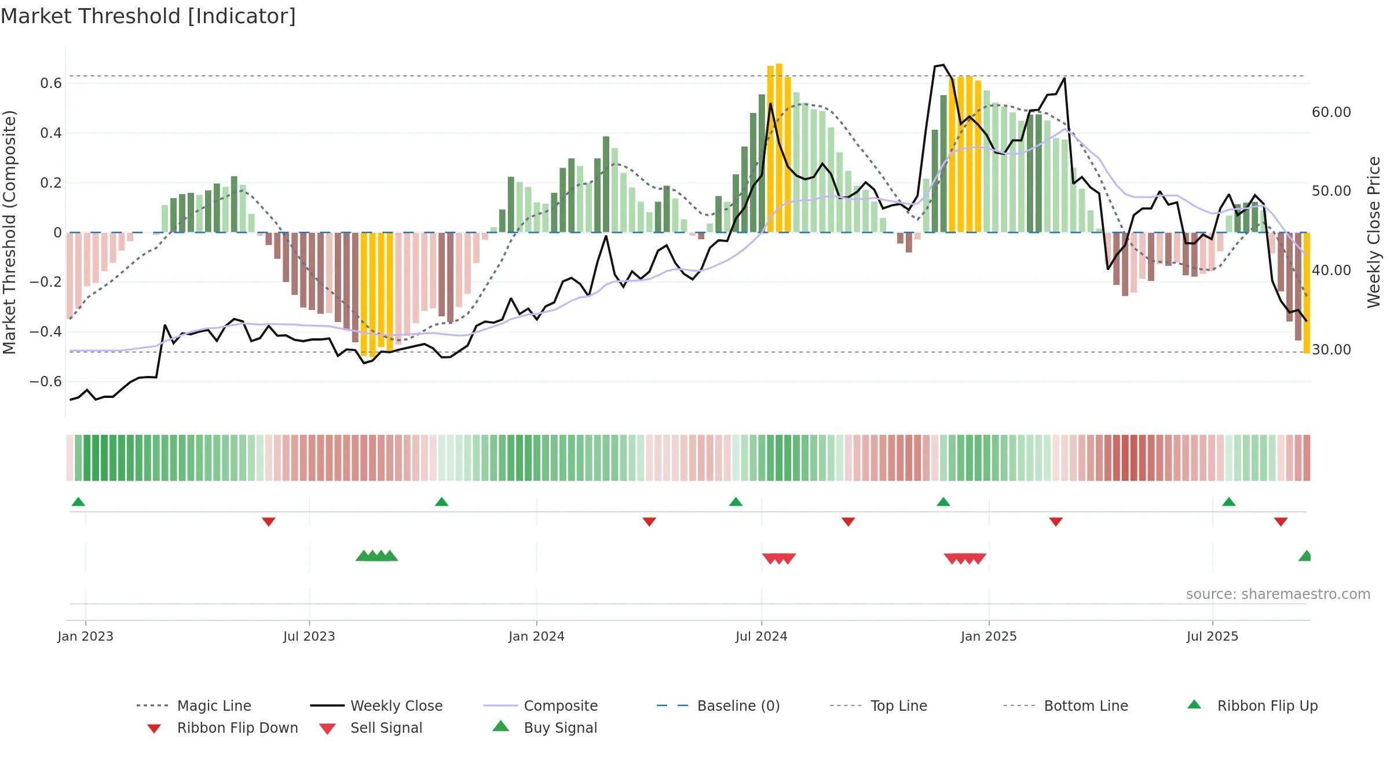Click the Market Threshold [Indicator] chart title
Viewport: 1390px width, 782px height.
148,16
